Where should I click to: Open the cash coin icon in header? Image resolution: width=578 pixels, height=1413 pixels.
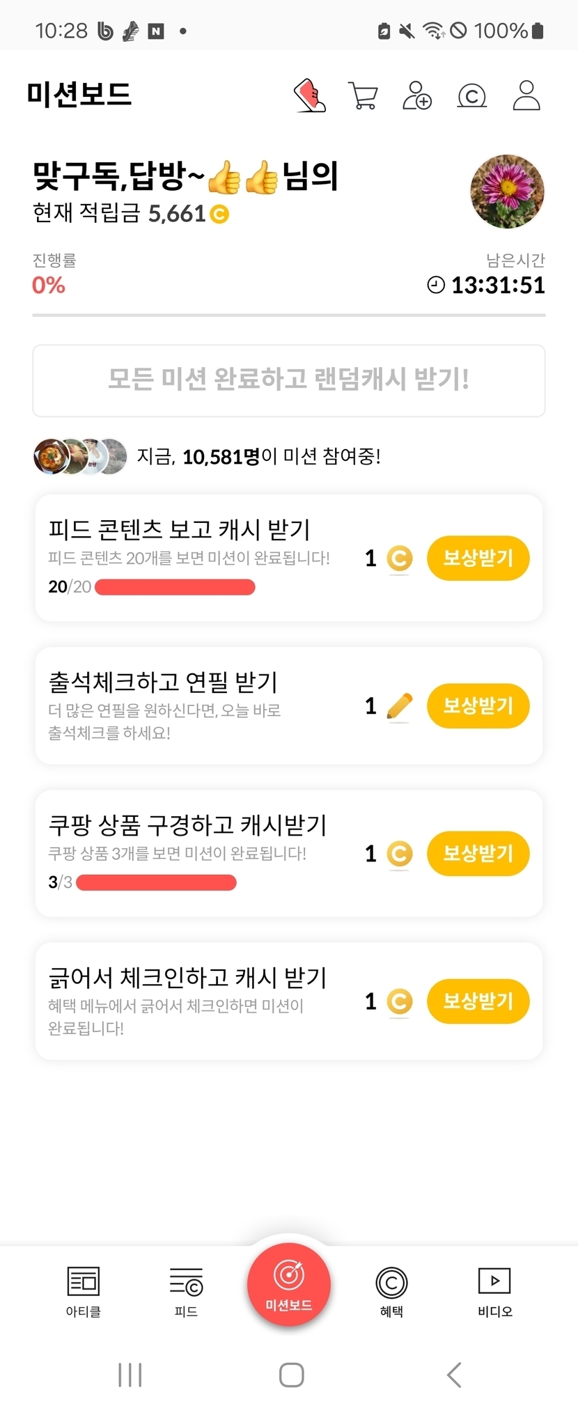471,95
